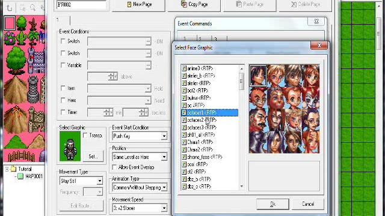This screenshot has width=385, height=216.
Task: Click the file icon beside anime3 <RTP>
Action: [x=184, y=68]
